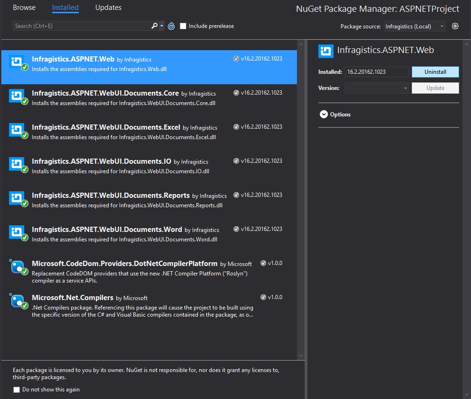Open package source settings gear icon
The image size is (471, 399).
[x=455, y=26]
